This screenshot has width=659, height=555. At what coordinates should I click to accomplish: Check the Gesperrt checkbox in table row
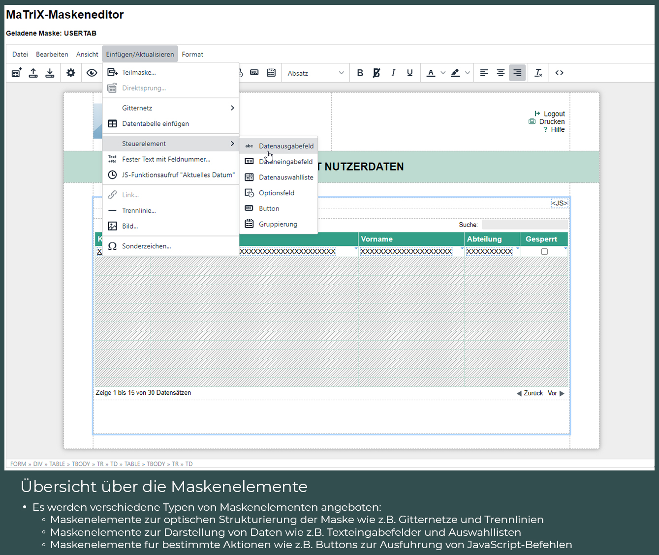point(544,252)
